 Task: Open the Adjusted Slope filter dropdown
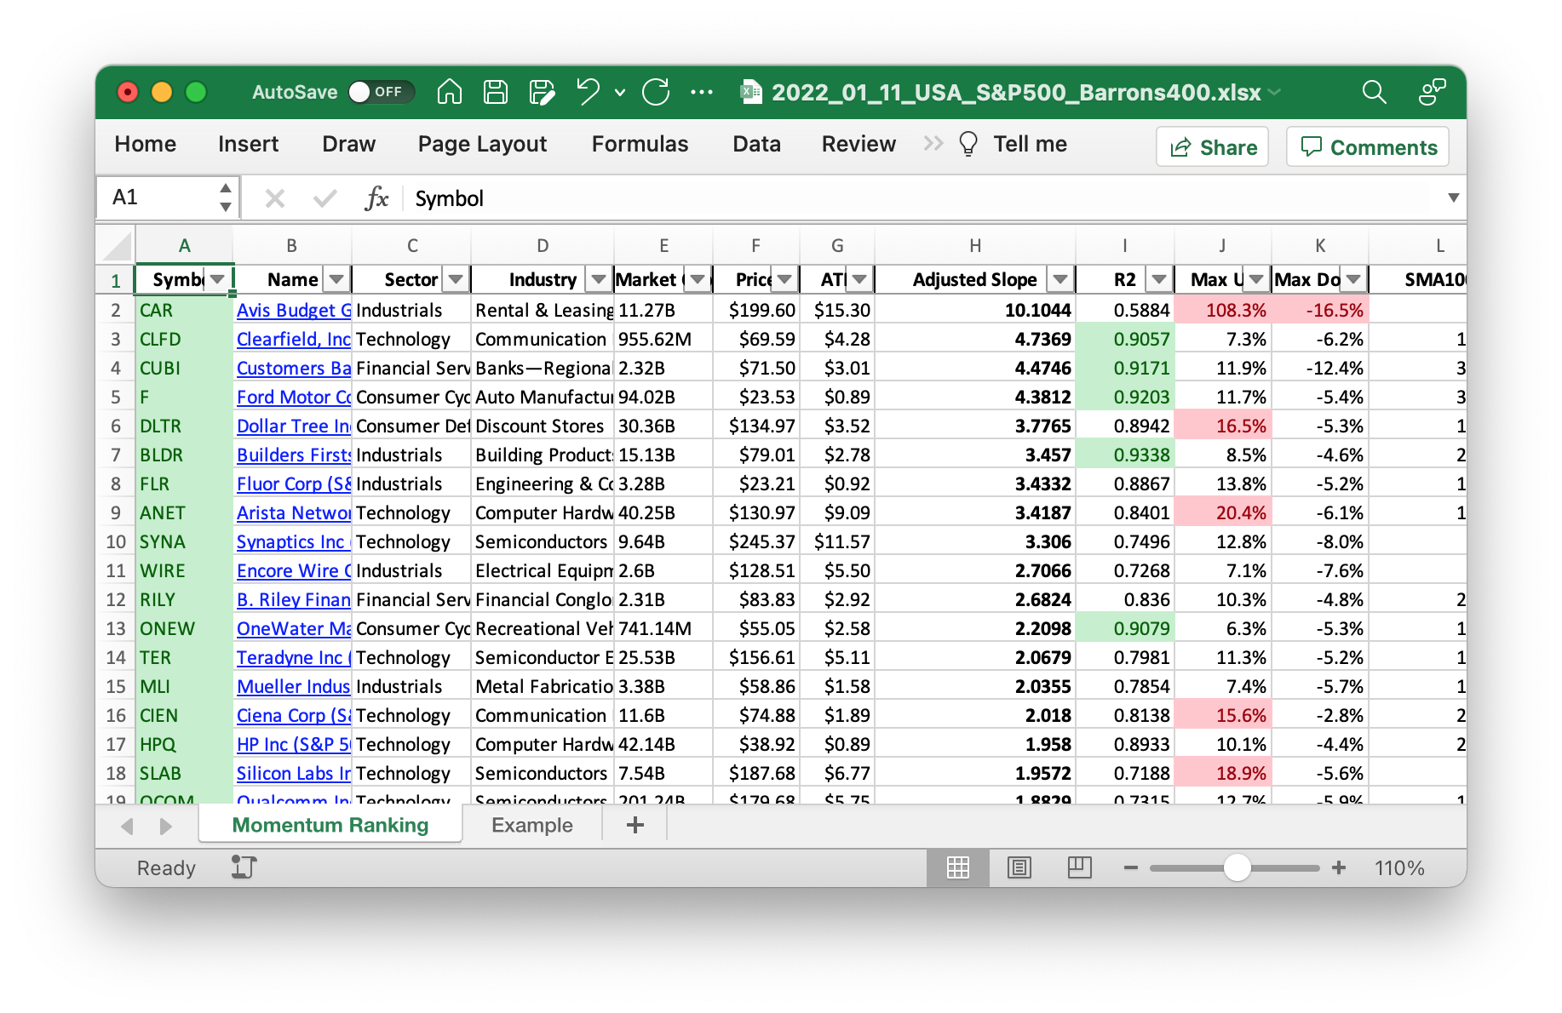tap(1060, 279)
